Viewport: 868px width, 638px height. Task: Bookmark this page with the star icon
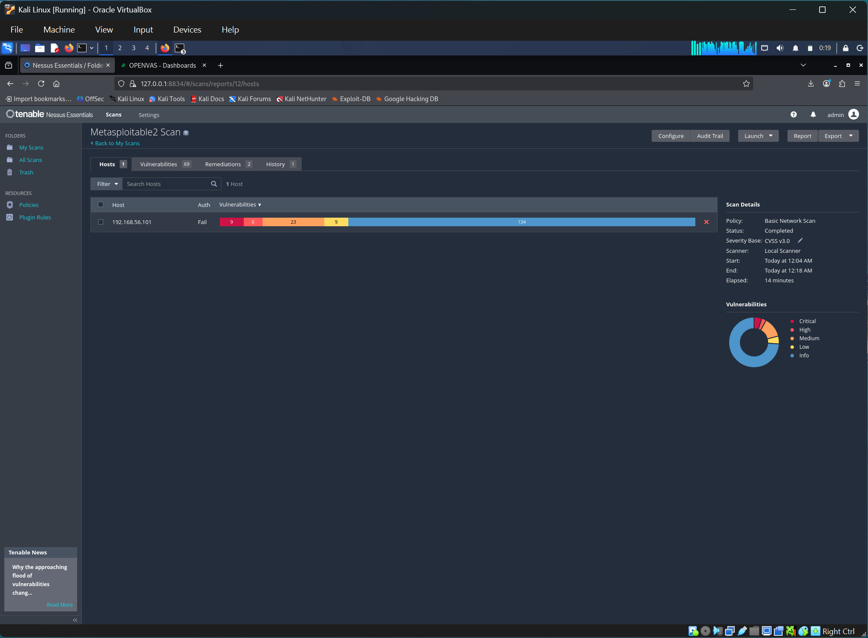(x=746, y=84)
